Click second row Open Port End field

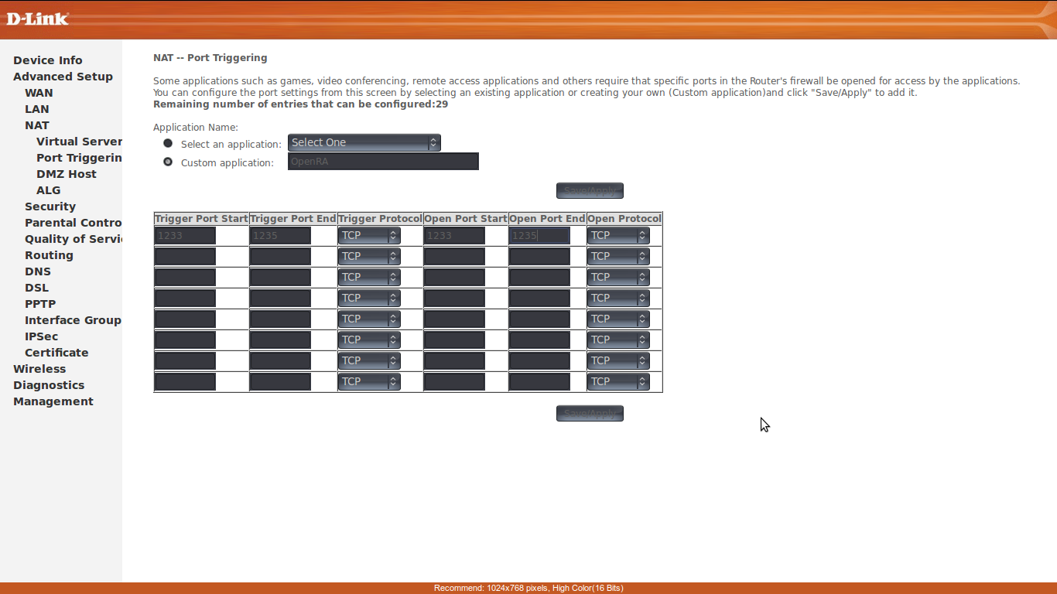tap(539, 256)
